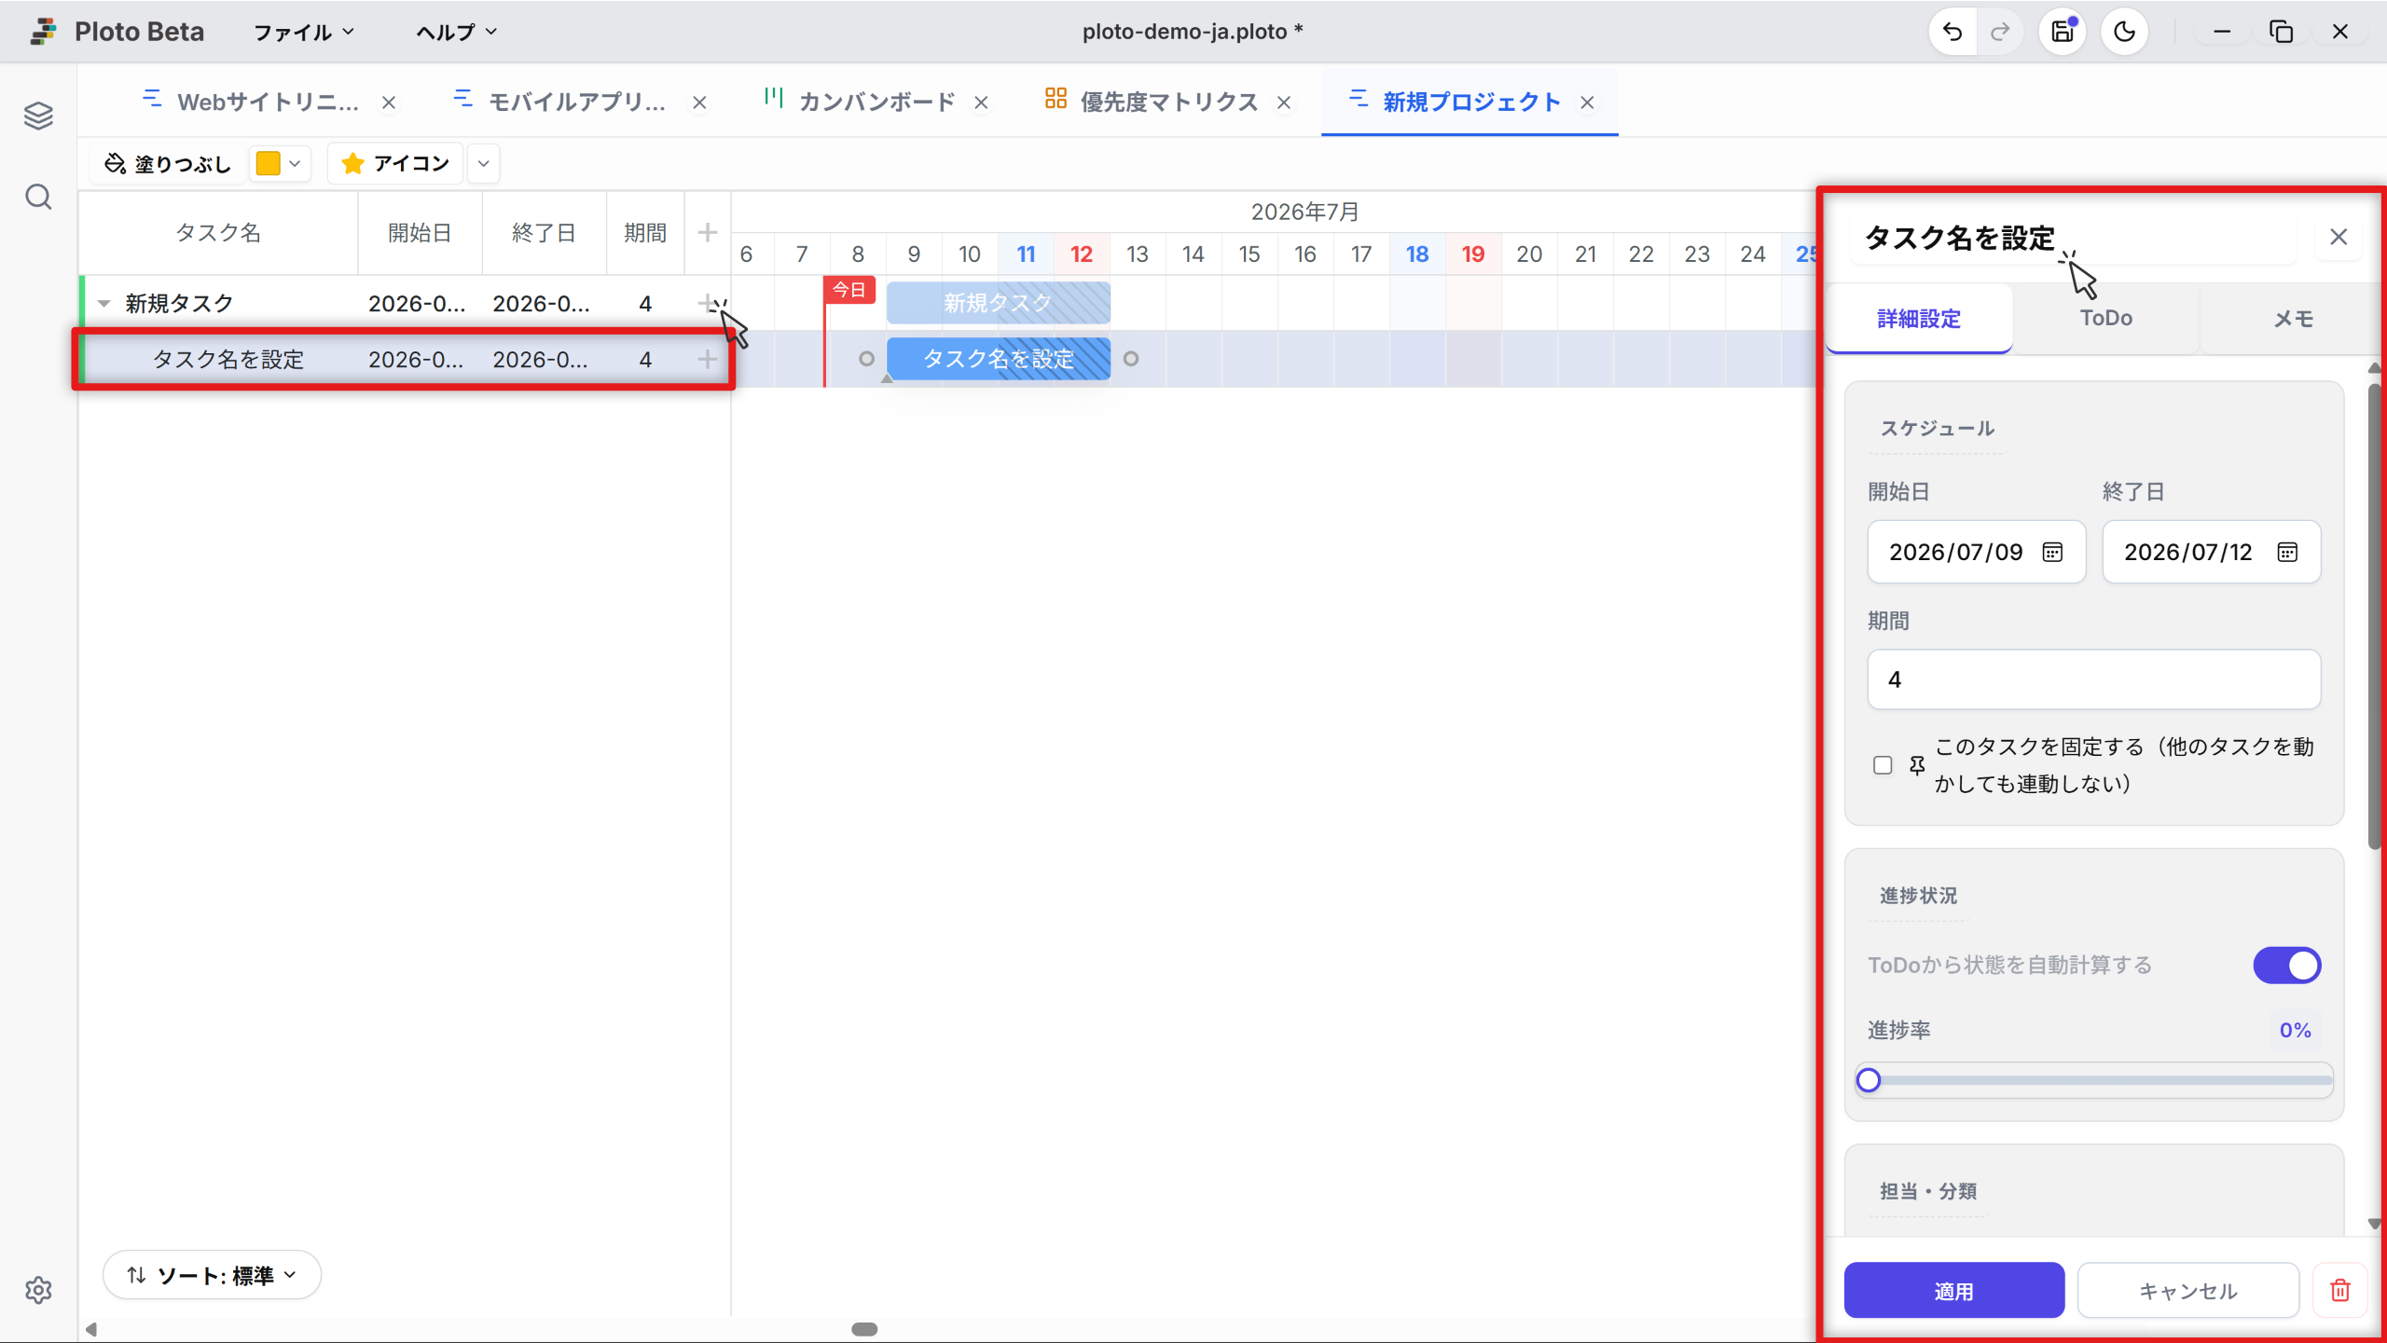
Task: Open the メモ tab in panel
Action: point(2293,318)
